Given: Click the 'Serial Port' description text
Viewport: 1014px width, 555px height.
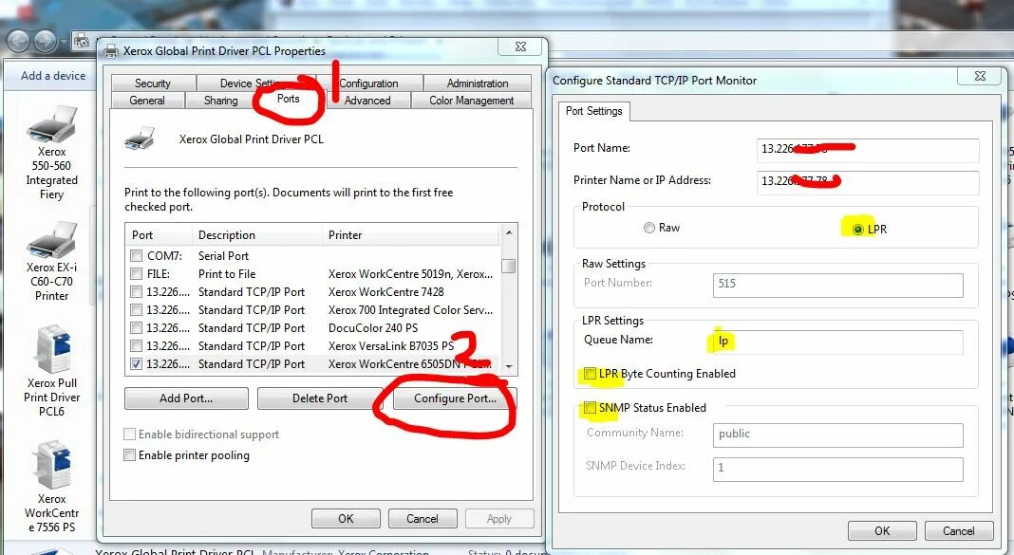Looking at the screenshot, I should coord(224,256).
